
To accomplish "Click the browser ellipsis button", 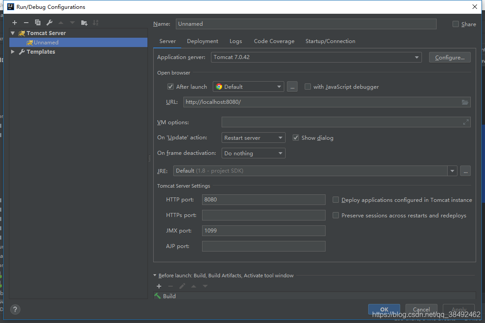I will [x=292, y=87].
